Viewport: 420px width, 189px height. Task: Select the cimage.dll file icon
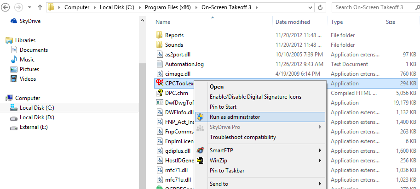pos(160,74)
